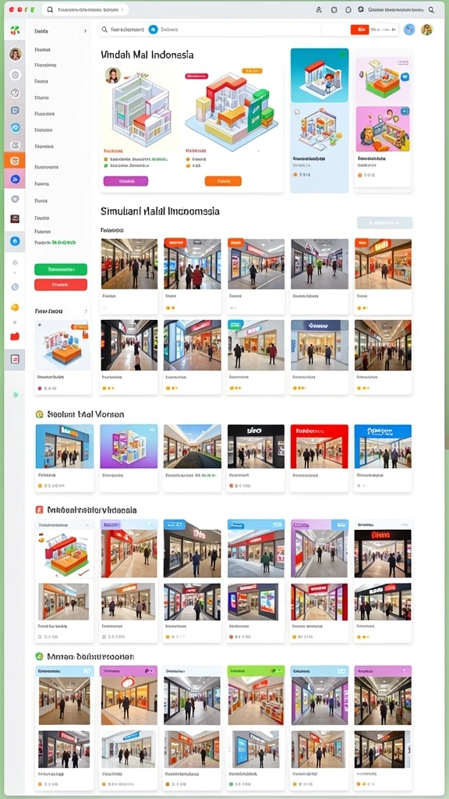This screenshot has width=449, height=799.
Task: Expand the chevron beside the first sidebar heading
Action: (85, 31)
